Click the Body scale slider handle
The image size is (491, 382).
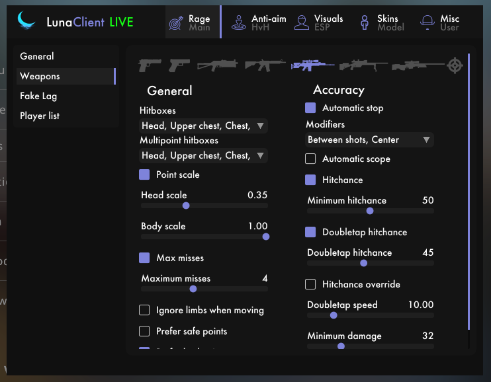(266, 237)
